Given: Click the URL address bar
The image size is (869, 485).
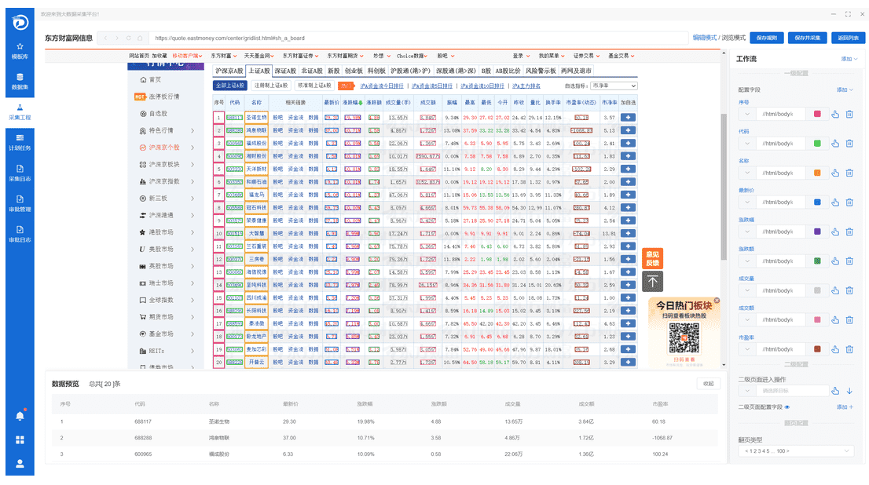Looking at the screenshot, I should click(419, 38).
